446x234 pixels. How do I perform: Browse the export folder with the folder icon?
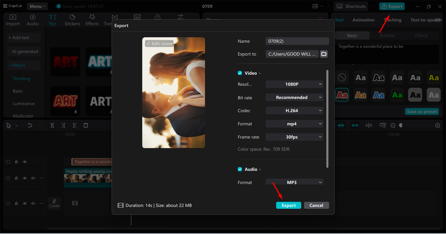324,54
